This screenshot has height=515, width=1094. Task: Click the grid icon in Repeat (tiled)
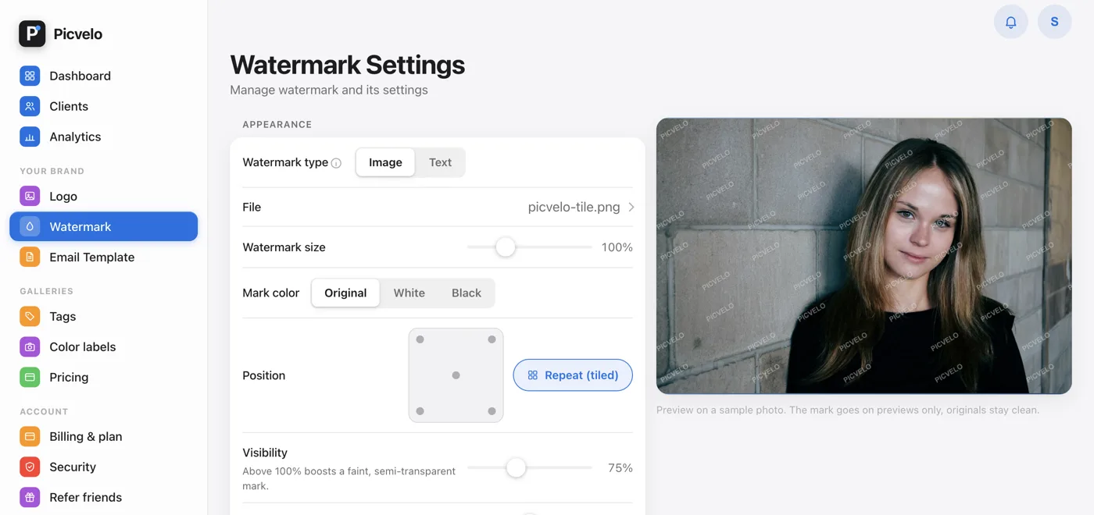(533, 375)
